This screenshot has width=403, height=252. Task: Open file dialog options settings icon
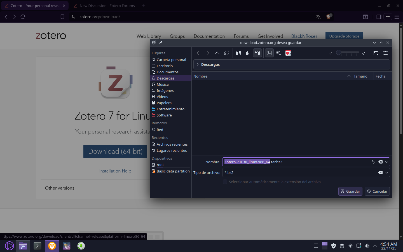(385, 53)
